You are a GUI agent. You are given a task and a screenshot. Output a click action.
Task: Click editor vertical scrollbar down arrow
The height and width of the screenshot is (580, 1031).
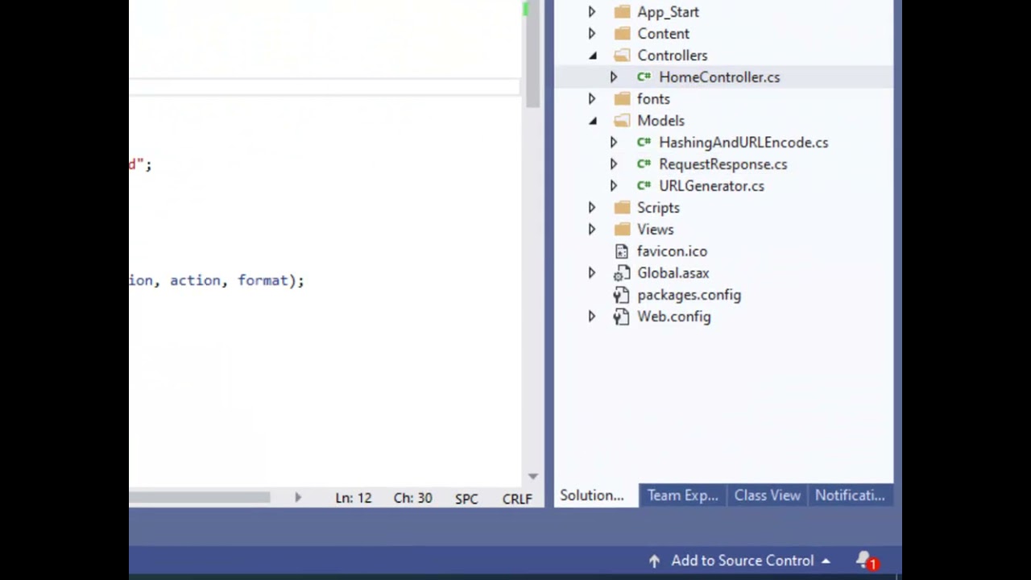tap(532, 476)
